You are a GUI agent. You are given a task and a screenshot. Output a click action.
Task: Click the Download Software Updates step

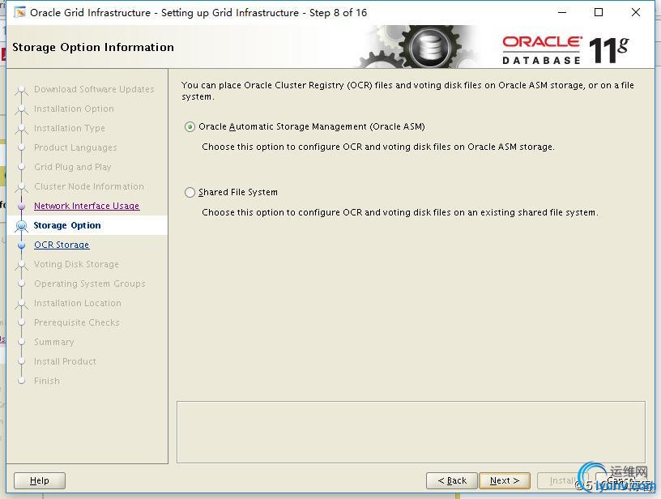tap(94, 89)
